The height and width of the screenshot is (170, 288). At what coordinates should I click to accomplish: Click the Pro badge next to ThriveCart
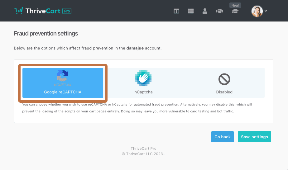click(x=67, y=11)
